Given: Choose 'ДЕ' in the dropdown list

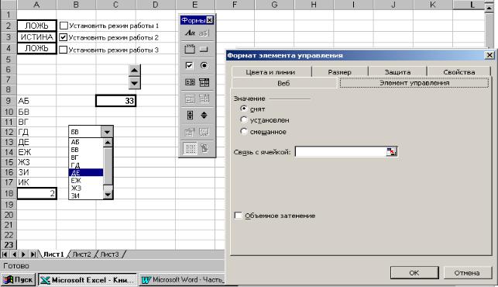Looking at the screenshot, I should (x=86, y=172).
